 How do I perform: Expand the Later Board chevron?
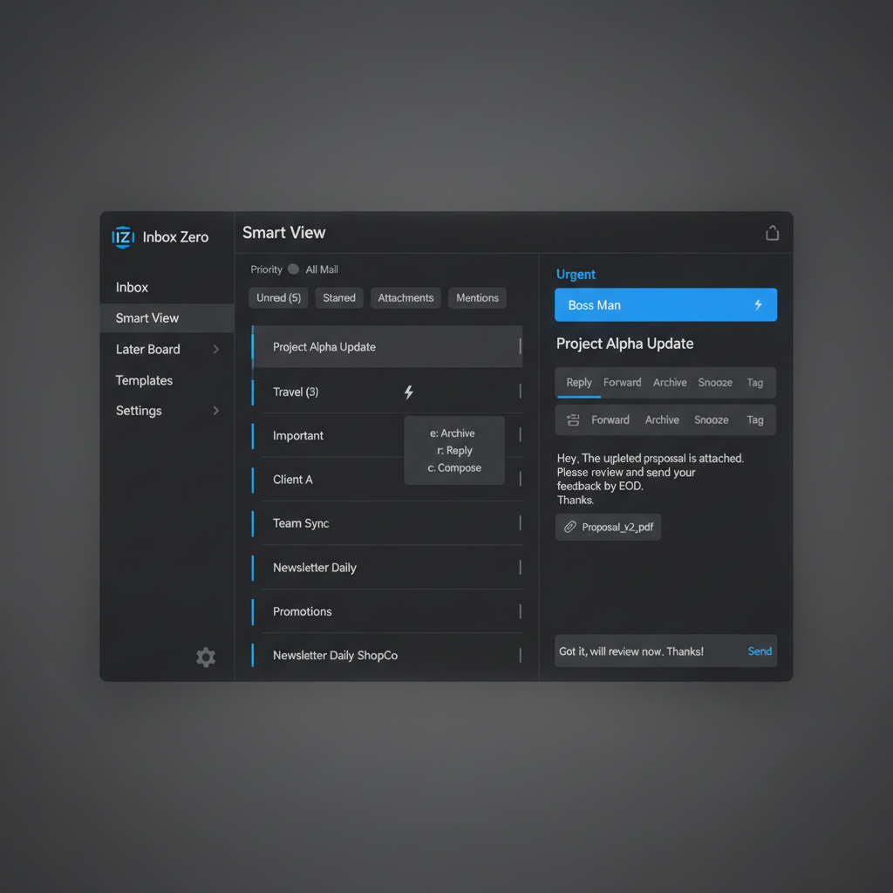(215, 350)
